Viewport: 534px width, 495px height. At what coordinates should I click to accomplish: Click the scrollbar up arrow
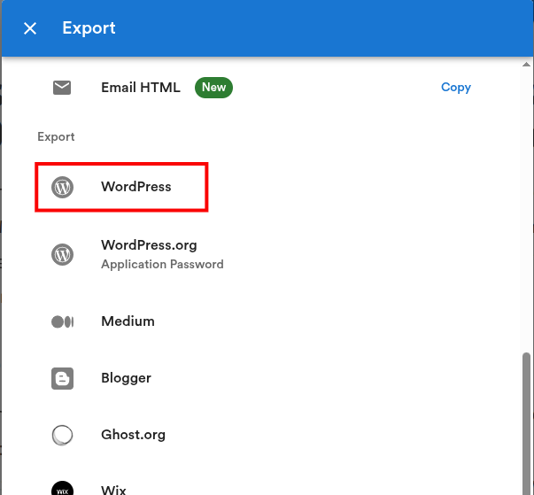[x=527, y=65]
